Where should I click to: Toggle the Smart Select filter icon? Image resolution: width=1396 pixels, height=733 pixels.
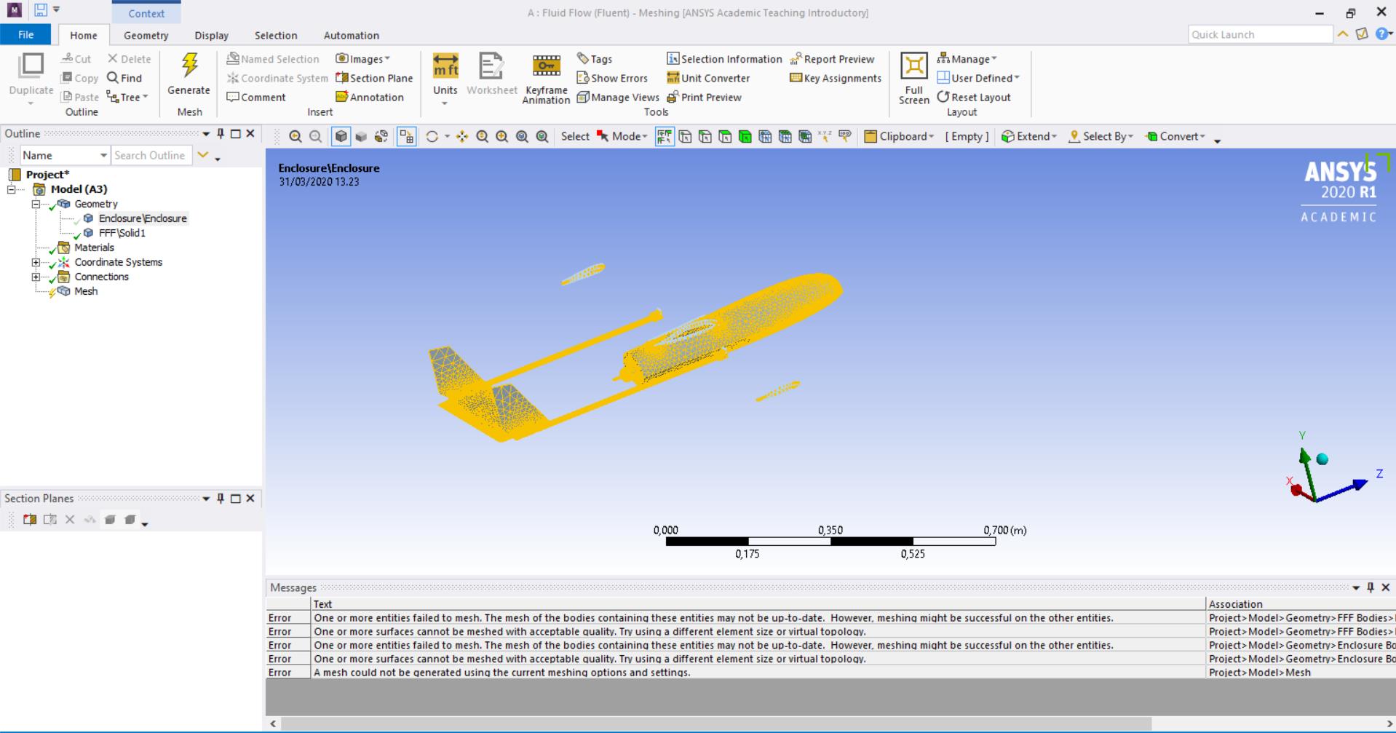click(x=665, y=136)
